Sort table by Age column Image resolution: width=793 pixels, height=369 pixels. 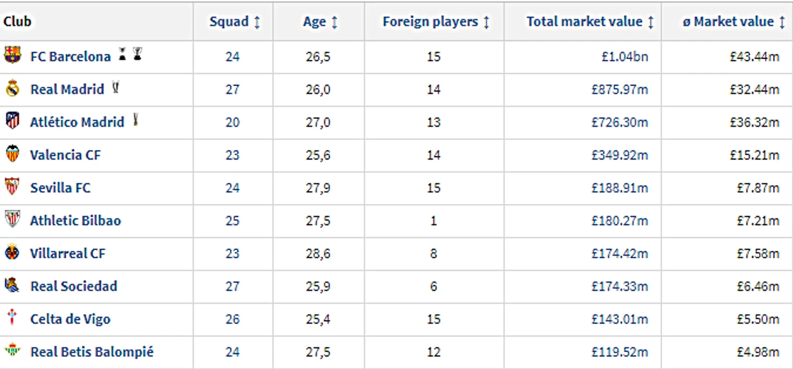point(320,22)
